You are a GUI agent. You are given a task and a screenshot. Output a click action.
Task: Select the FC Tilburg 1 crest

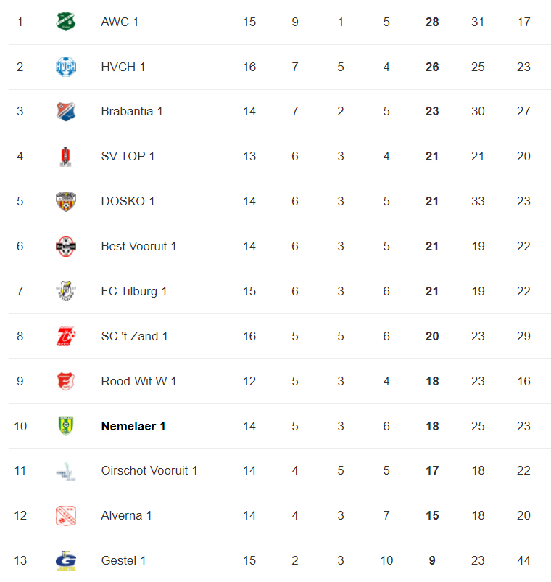point(66,291)
